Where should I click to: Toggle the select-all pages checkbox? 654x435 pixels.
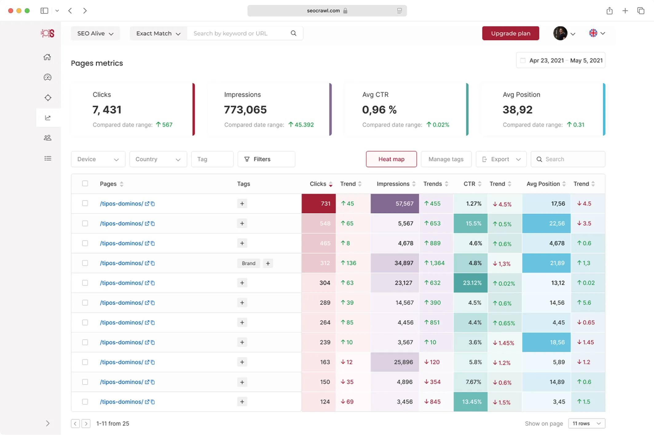point(85,184)
